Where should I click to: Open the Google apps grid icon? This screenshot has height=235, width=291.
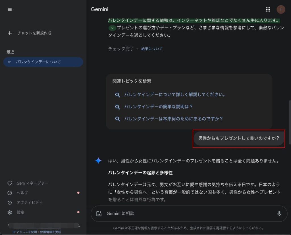(x=268, y=9)
